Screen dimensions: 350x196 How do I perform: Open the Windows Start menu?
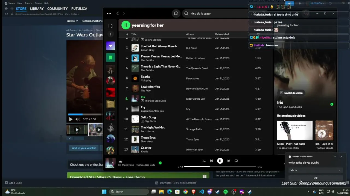click(104, 192)
